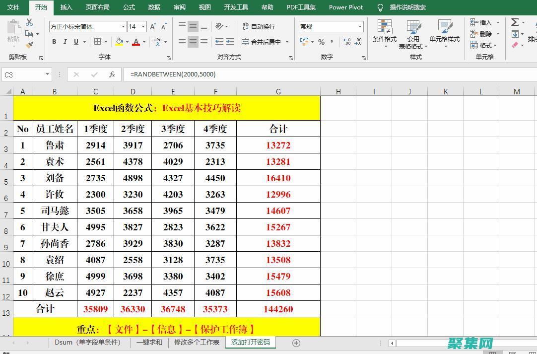Open the font name dropdown
This screenshot has height=354, width=537.
[x=123, y=26]
